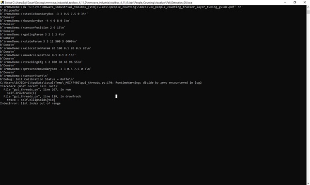310x185 pixels.
Task: Minimize the Fall_Detection_GUI console window
Action: [285, 2]
